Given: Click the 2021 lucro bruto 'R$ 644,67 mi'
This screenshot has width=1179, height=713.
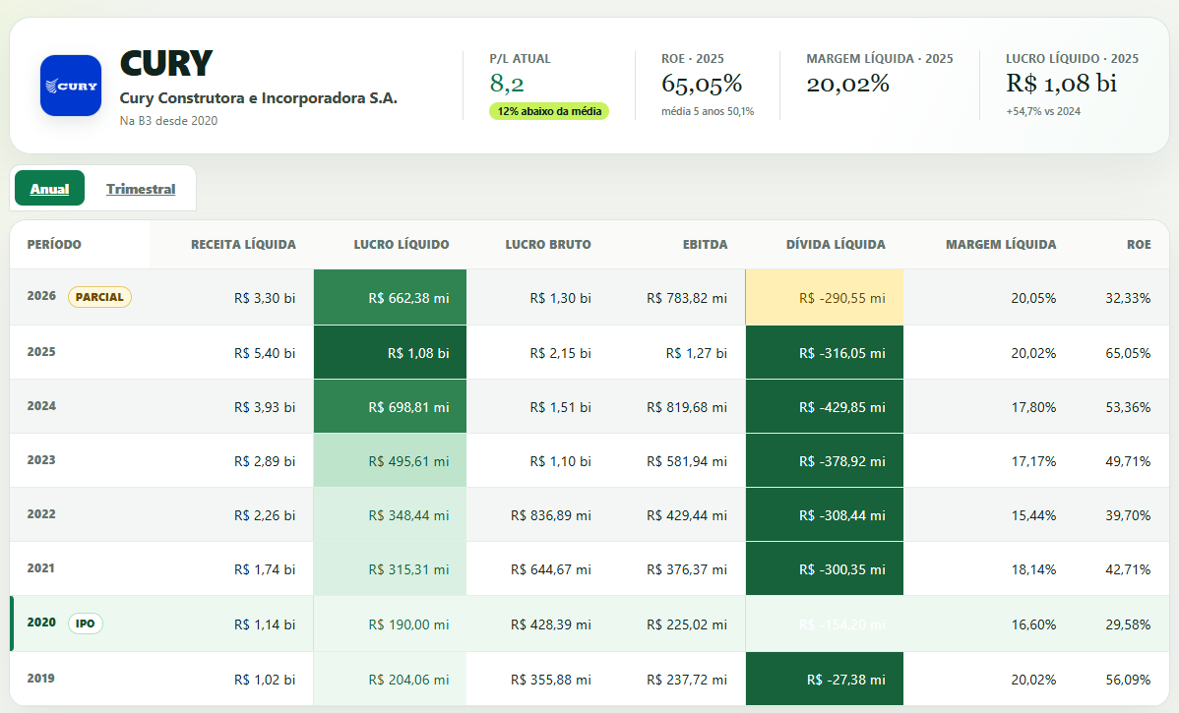Looking at the screenshot, I should tap(550, 569).
